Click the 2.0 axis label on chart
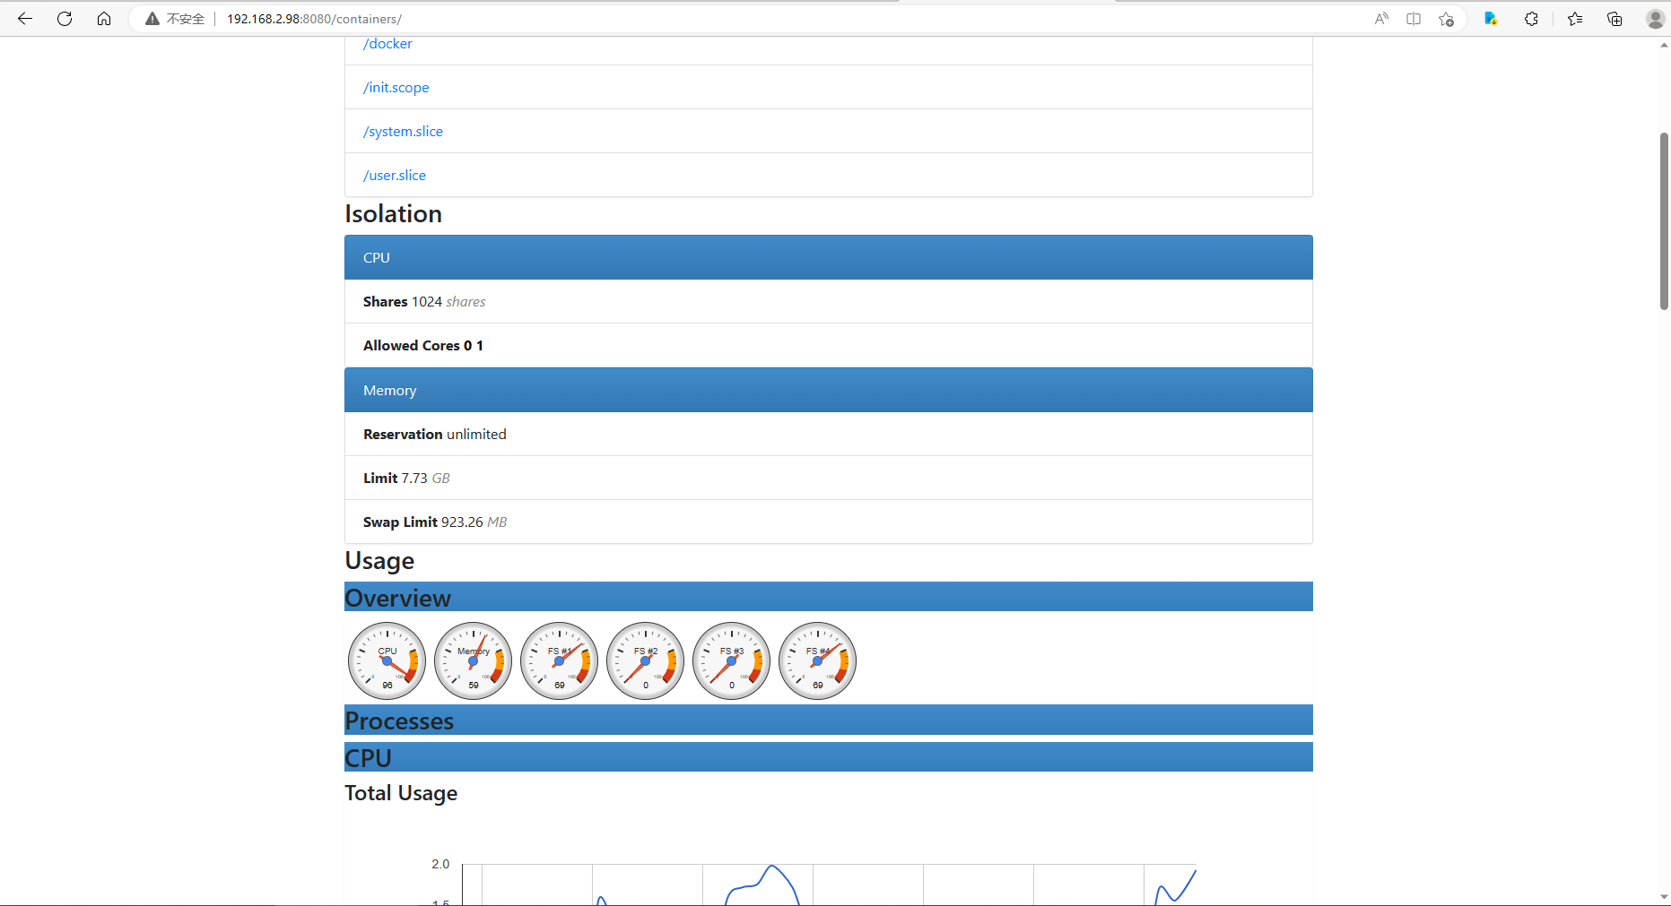Viewport: 1671px width, 906px height. coord(440,864)
